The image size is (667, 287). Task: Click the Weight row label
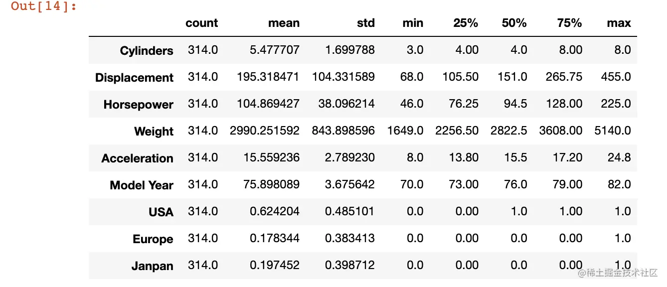[154, 132]
